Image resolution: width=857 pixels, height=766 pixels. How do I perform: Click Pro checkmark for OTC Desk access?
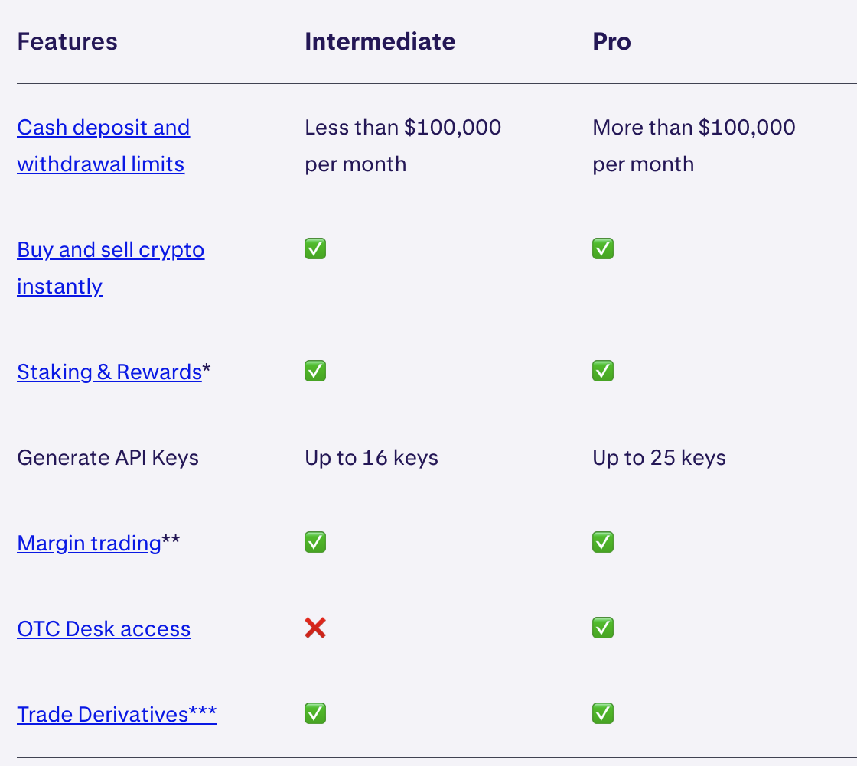tap(603, 628)
